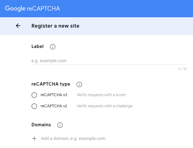The image size is (193, 148).
Task: Click the 0 / 50 character counter
Action: [x=182, y=69]
